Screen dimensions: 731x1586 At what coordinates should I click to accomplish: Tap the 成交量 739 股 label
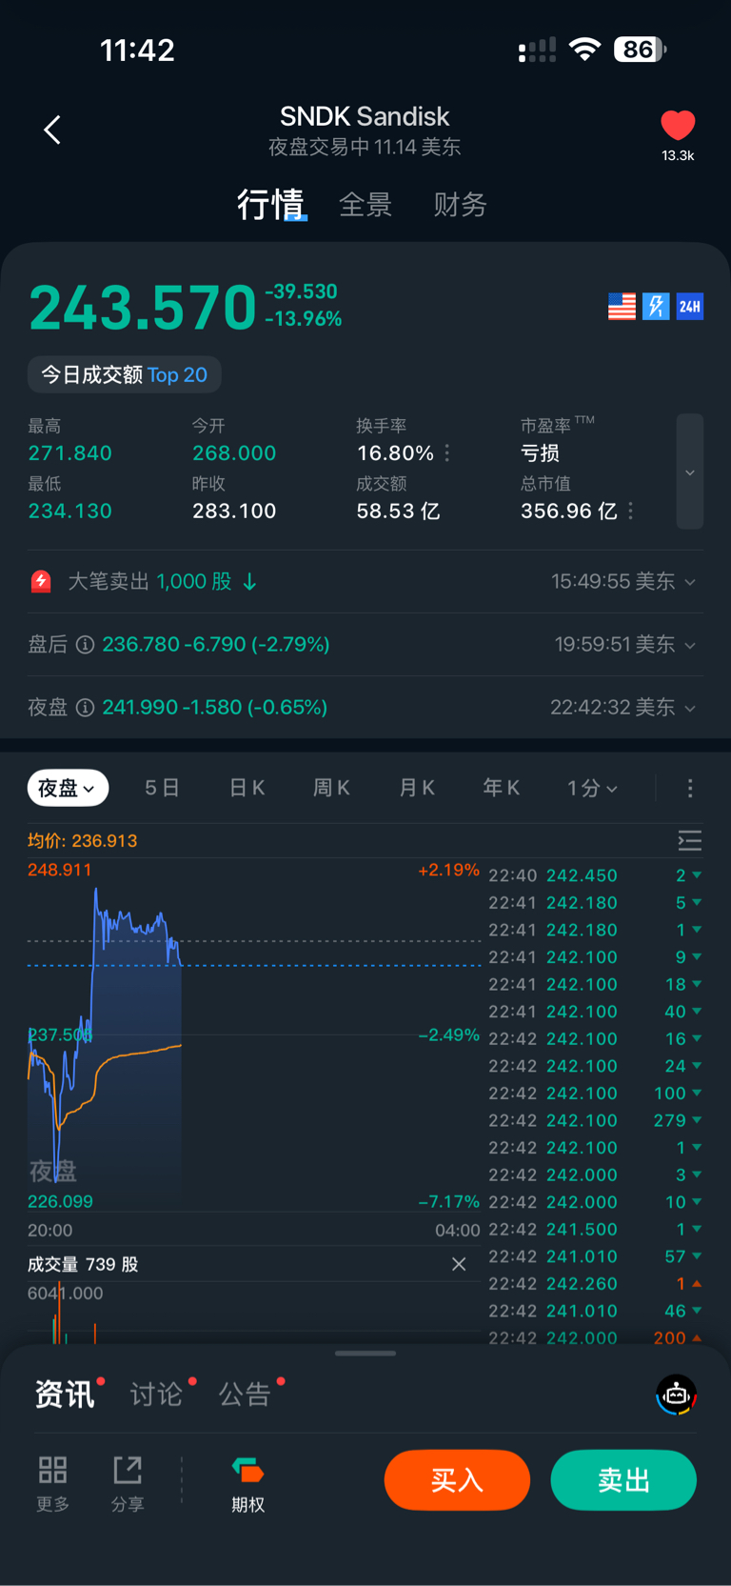pyautogui.click(x=83, y=1264)
